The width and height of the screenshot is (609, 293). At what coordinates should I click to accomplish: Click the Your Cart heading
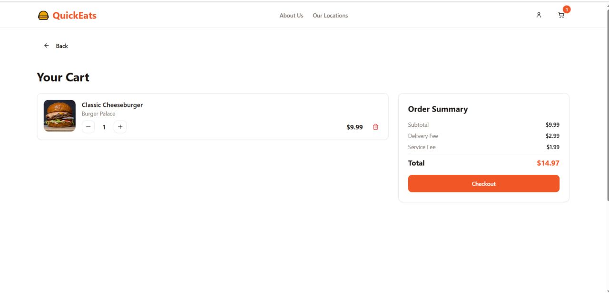coord(63,77)
